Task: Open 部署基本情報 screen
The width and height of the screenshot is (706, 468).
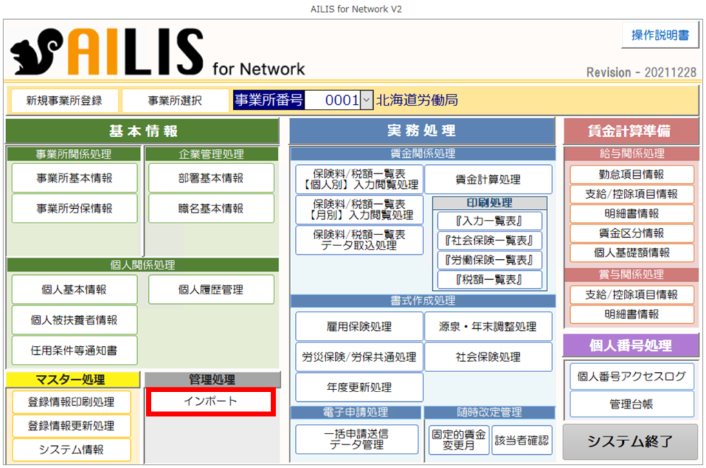Action: tap(211, 178)
